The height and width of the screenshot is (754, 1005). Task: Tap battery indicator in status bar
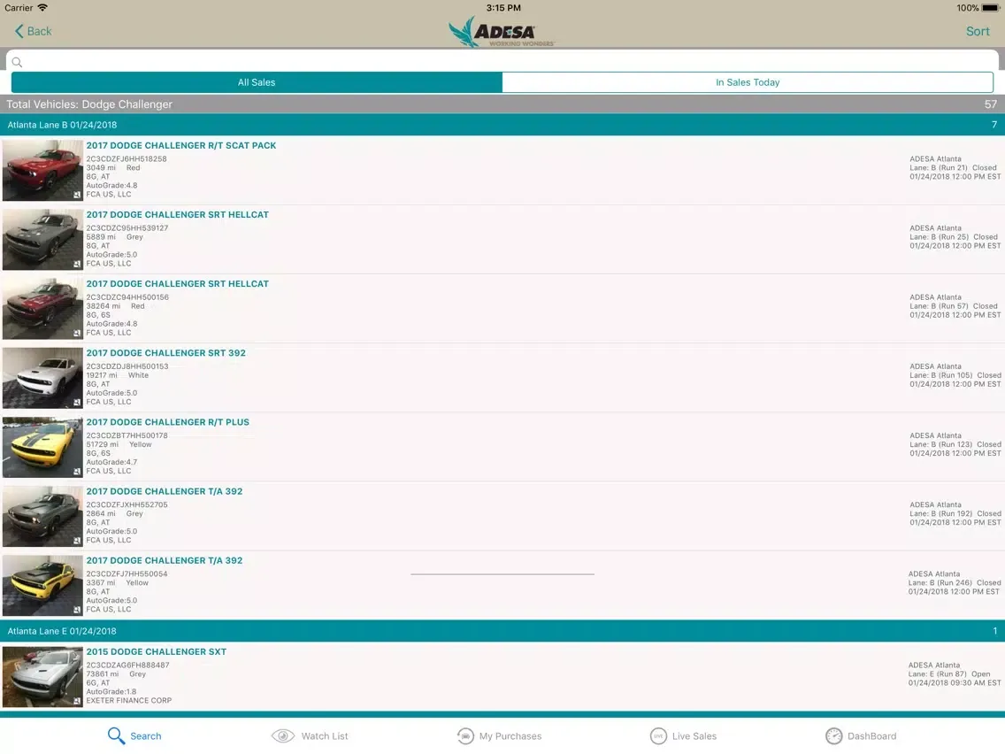pyautogui.click(x=990, y=8)
